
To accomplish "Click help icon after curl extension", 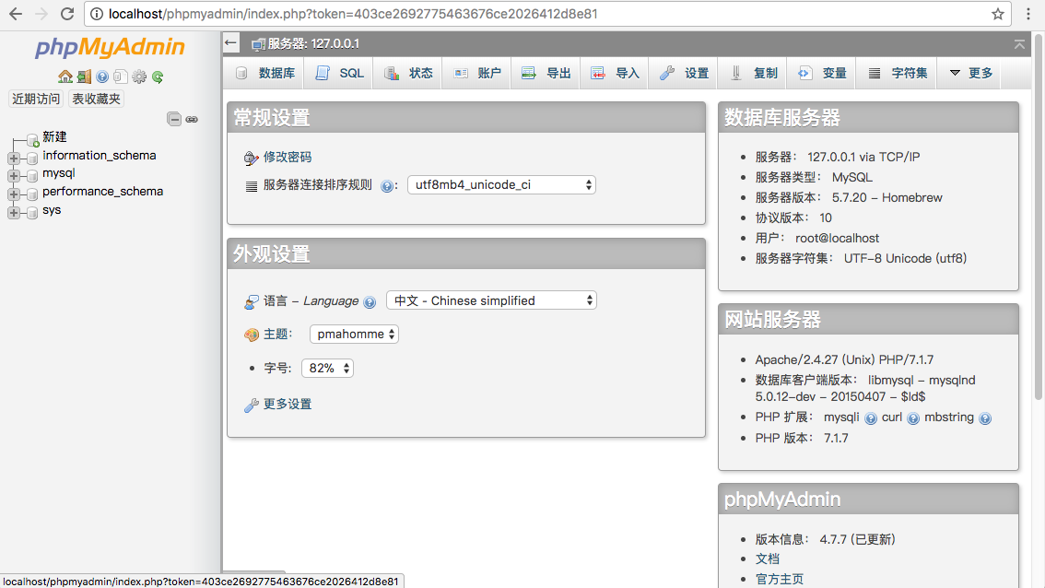I will (x=913, y=418).
